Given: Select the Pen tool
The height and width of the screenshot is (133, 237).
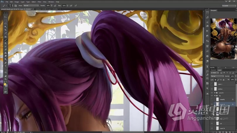Looking at the screenshot, I should click(x=6, y=63).
